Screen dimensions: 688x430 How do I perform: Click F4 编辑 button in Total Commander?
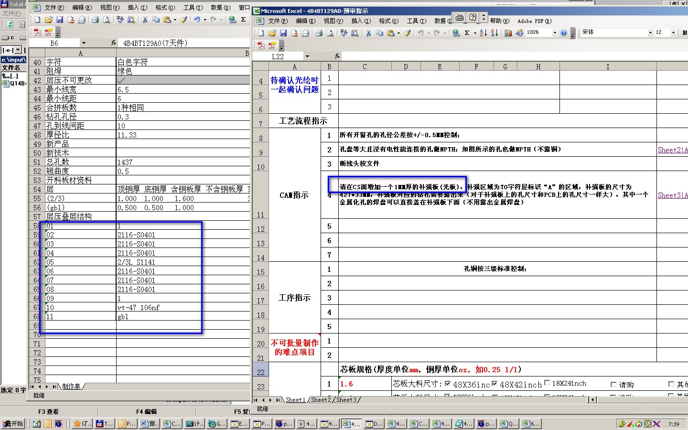click(x=146, y=411)
